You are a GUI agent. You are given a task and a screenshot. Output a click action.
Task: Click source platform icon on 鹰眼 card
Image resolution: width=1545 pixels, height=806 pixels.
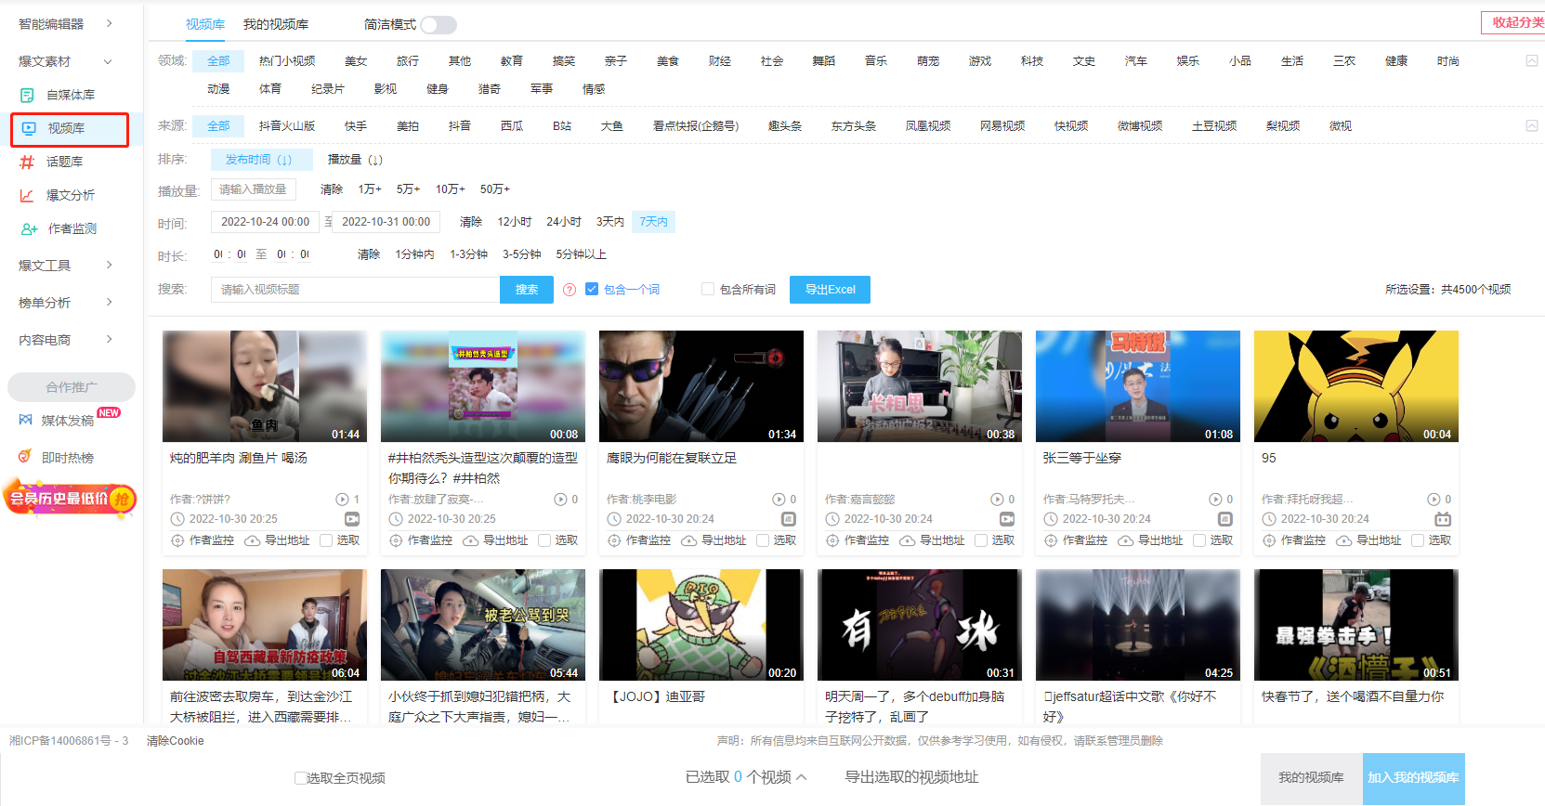tap(789, 519)
